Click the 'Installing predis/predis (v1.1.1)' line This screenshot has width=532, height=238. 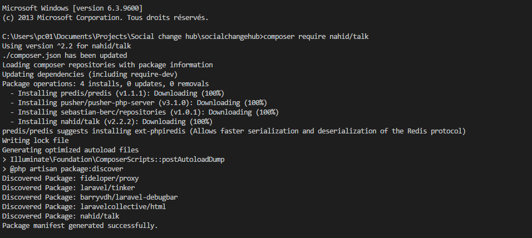[121, 93]
